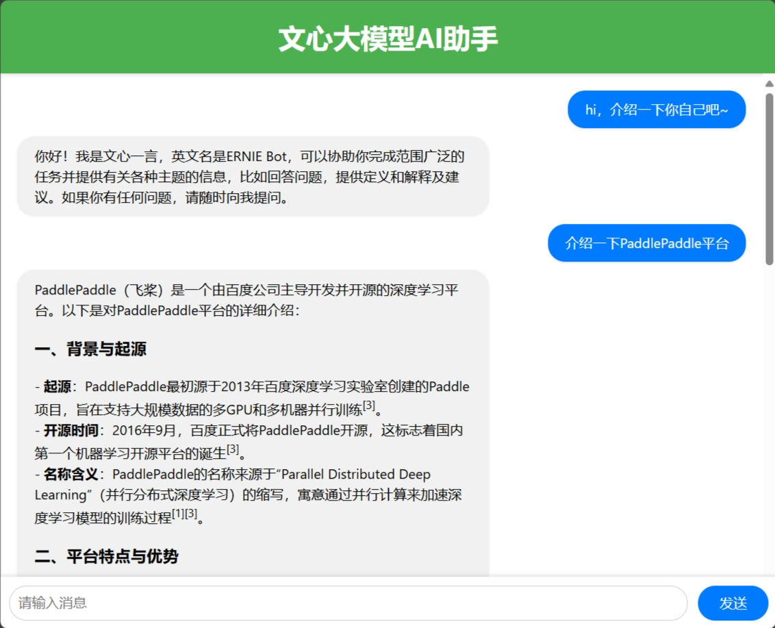Click the text "2016年9月"
Image resolution: width=775 pixels, height=628 pixels.
[144, 430]
